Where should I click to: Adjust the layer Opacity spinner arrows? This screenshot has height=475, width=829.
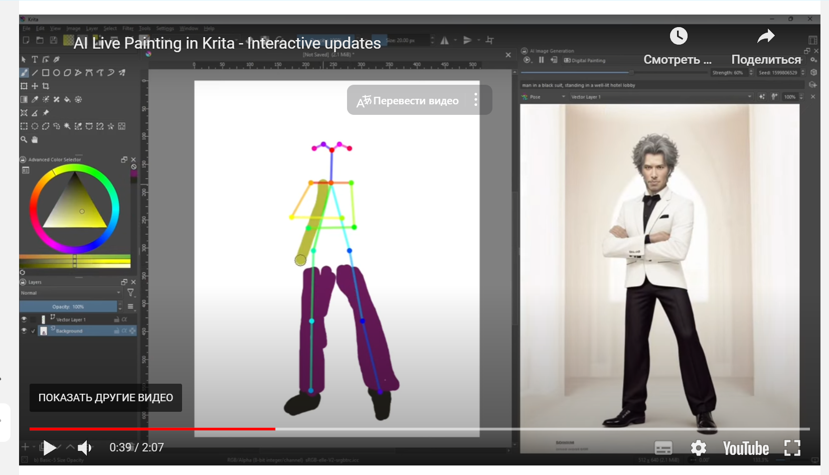point(120,306)
